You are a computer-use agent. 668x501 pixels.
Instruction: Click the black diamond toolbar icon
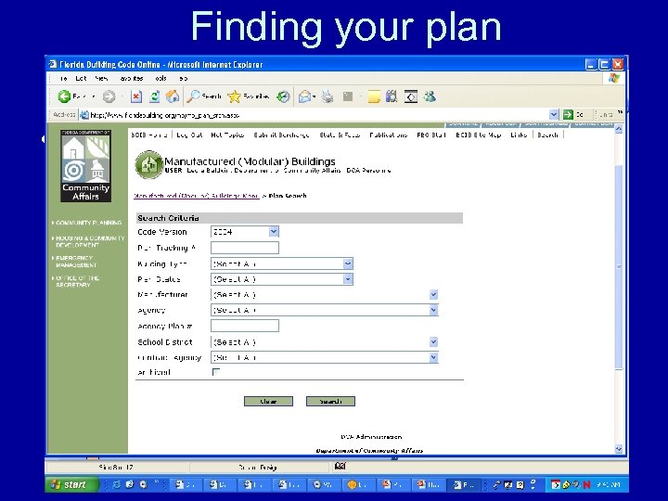pos(411,96)
